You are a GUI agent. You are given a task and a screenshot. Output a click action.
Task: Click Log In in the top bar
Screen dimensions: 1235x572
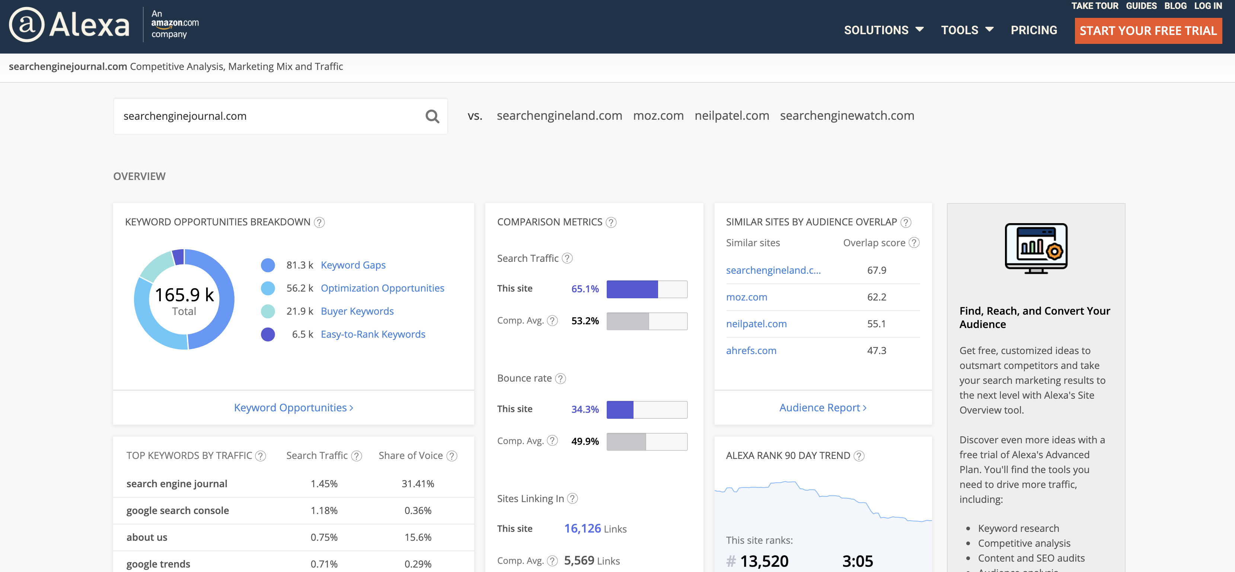click(x=1208, y=6)
